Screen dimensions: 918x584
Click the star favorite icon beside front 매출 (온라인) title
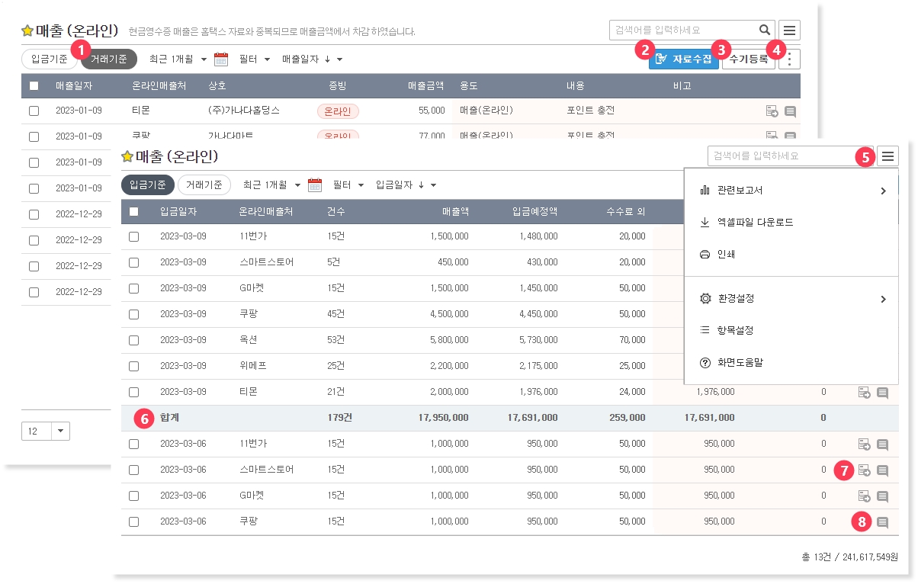tap(127, 156)
